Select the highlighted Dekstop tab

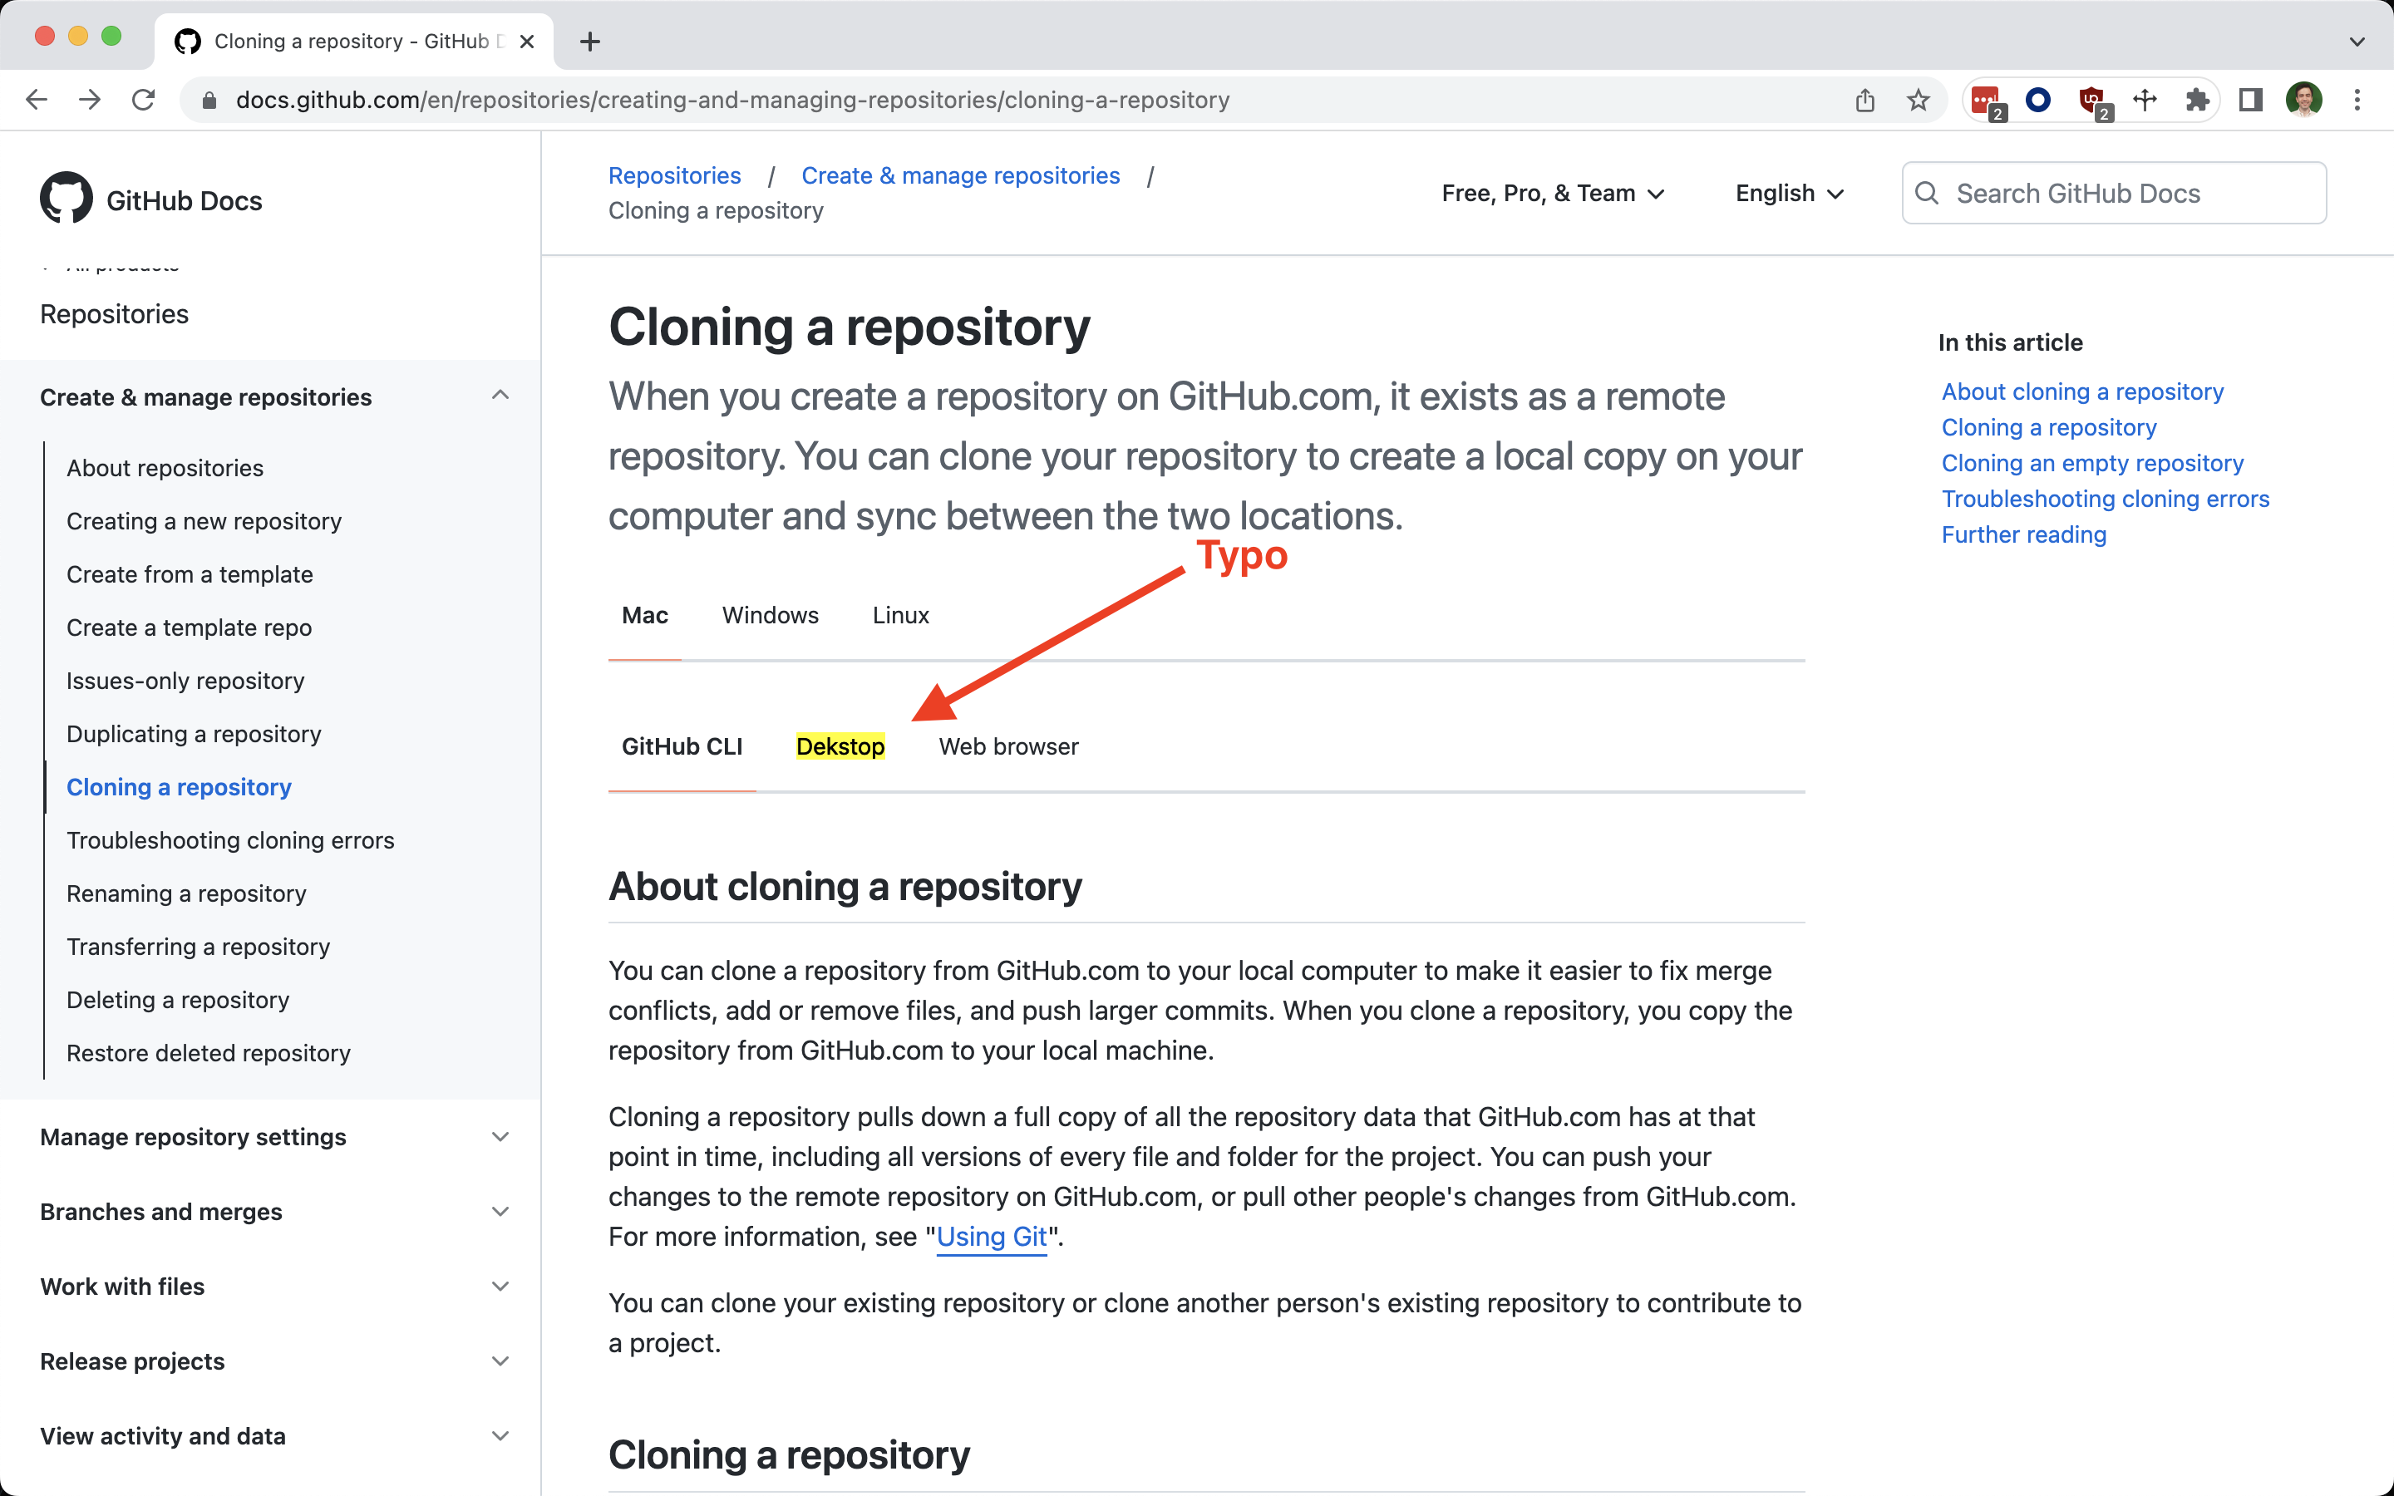[x=840, y=747]
